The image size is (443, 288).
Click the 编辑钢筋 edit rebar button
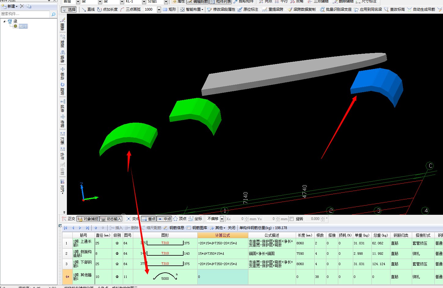(x=197, y=2)
